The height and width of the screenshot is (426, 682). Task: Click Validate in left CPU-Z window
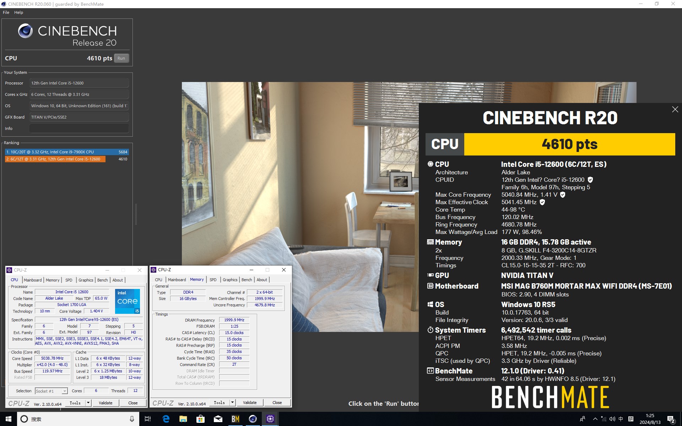click(105, 403)
